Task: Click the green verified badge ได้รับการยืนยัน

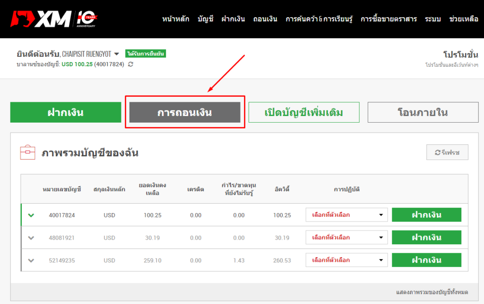Action: click(145, 54)
